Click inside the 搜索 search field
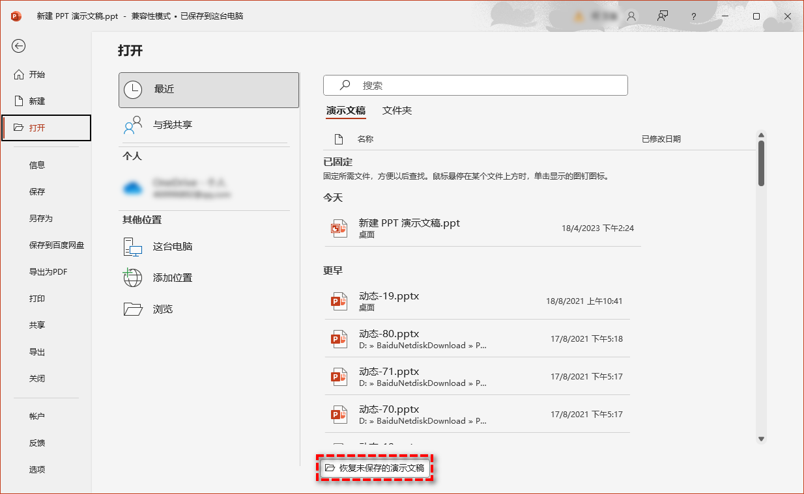Screen dimensions: 804x494 click(475, 85)
